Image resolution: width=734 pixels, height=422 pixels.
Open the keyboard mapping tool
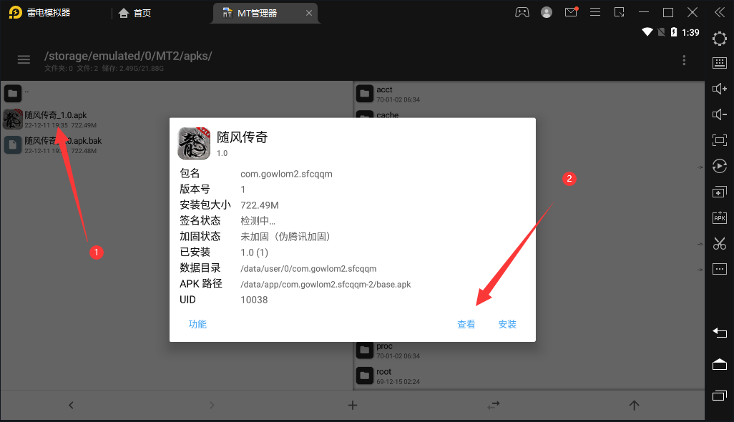(719, 64)
